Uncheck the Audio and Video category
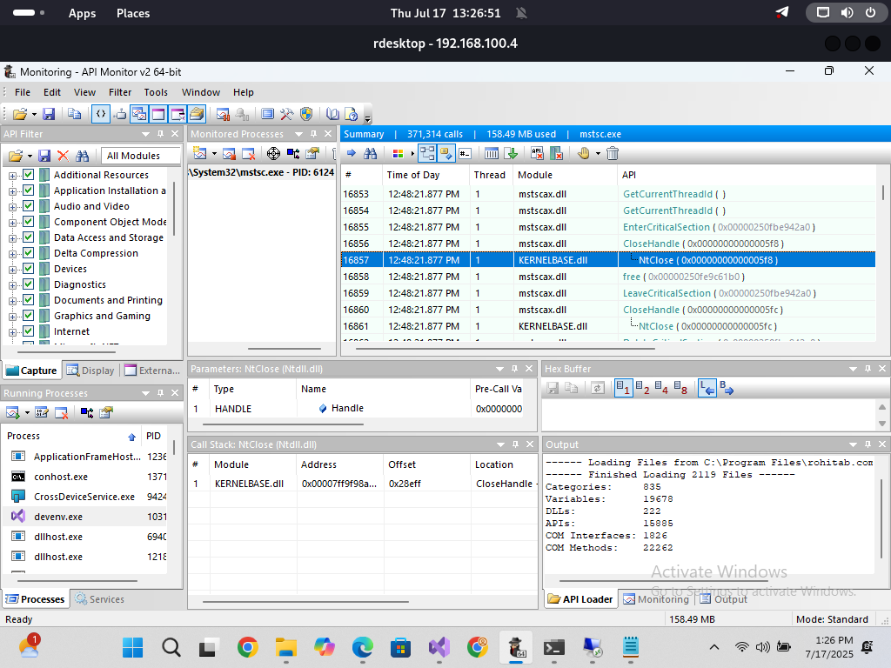891x668 pixels. tap(29, 206)
